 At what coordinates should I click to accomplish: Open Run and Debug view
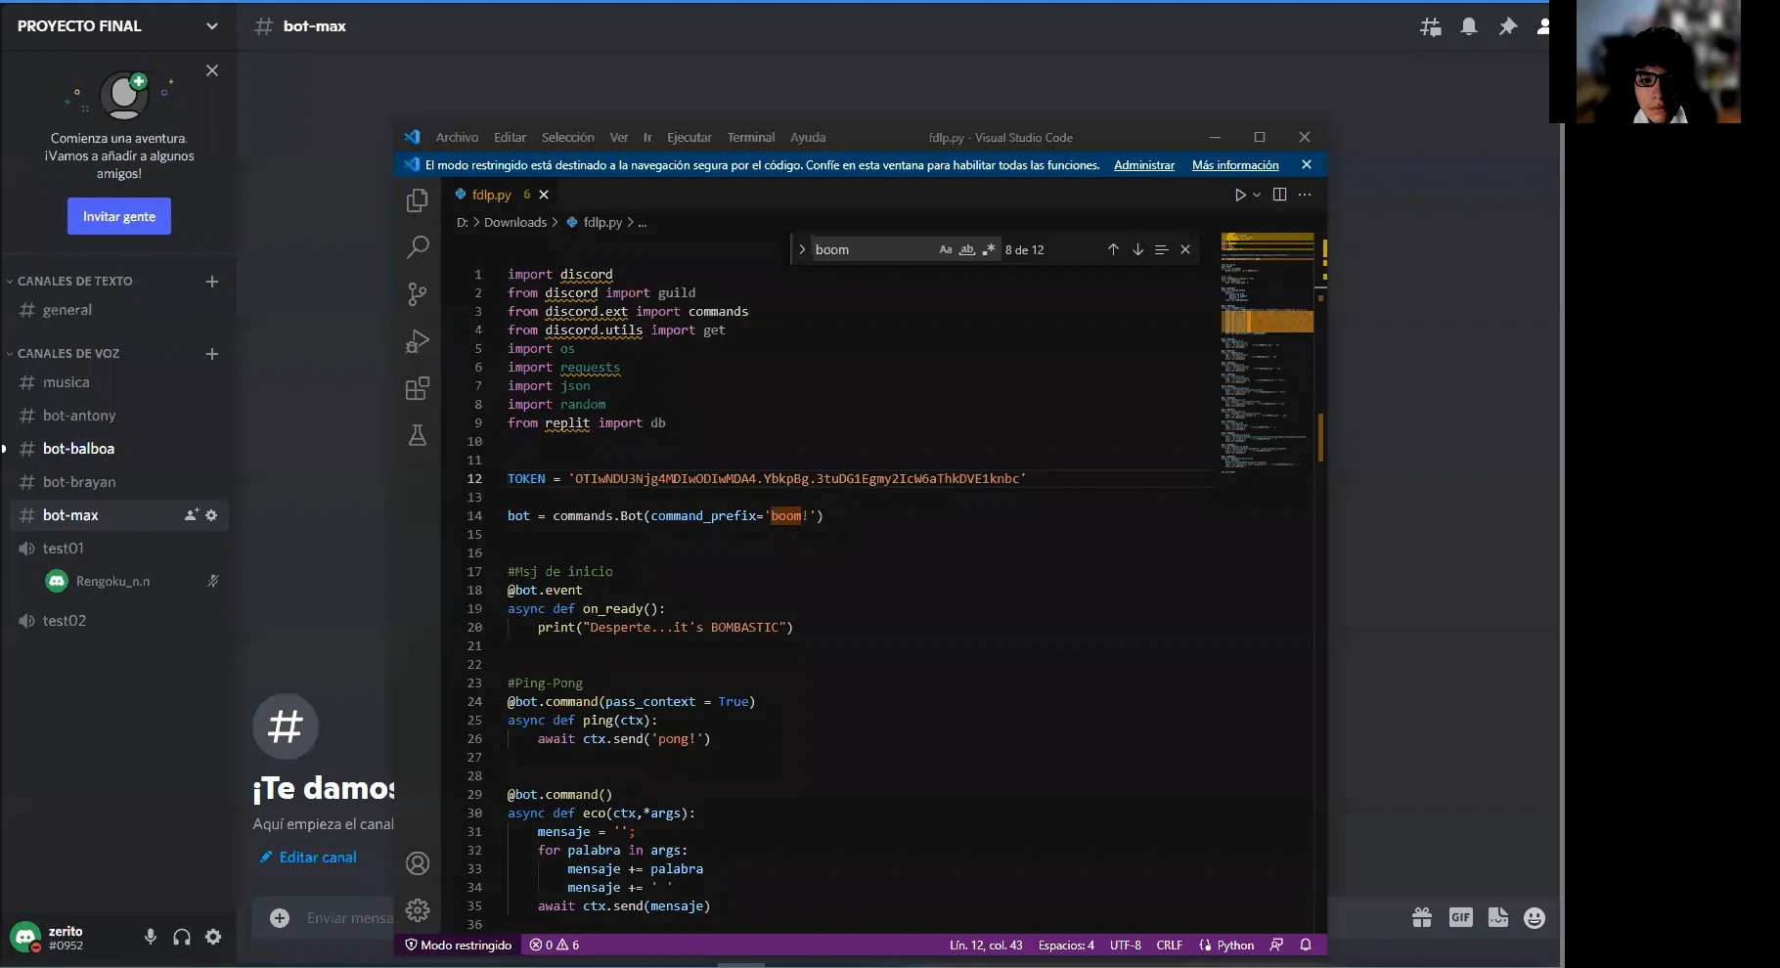pyautogui.click(x=418, y=341)
